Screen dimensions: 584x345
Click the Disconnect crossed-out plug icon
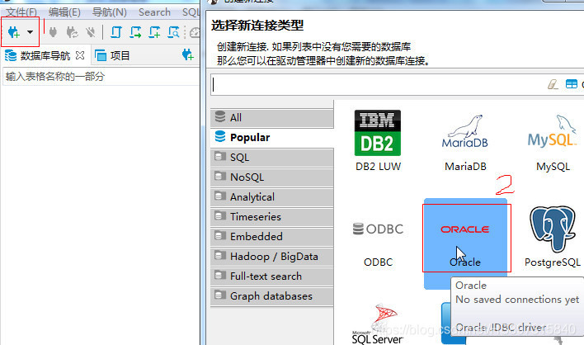90,32
